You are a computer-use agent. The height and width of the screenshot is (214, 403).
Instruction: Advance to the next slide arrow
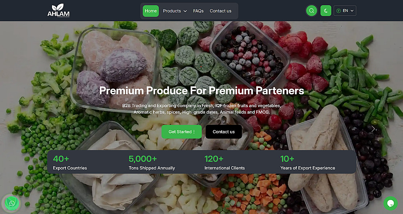point(373,129)
